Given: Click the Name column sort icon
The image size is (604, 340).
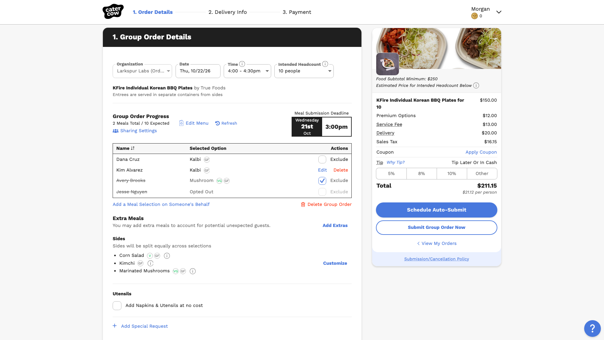Looking at the screenshot, I should (x=133, y=148).
